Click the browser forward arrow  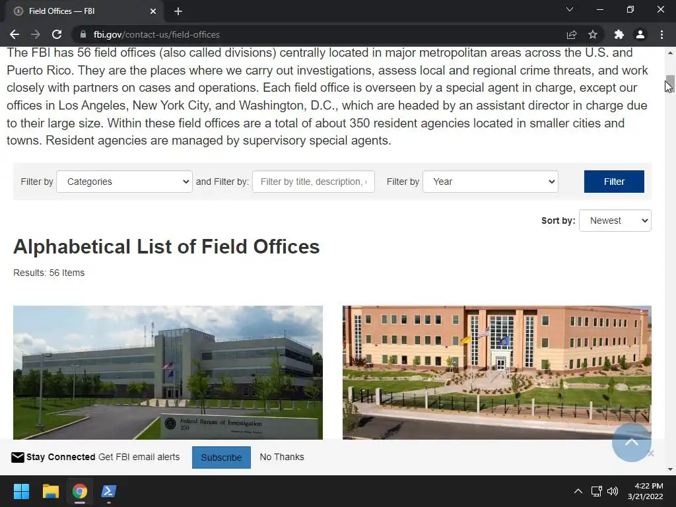(x=36, y=34)
